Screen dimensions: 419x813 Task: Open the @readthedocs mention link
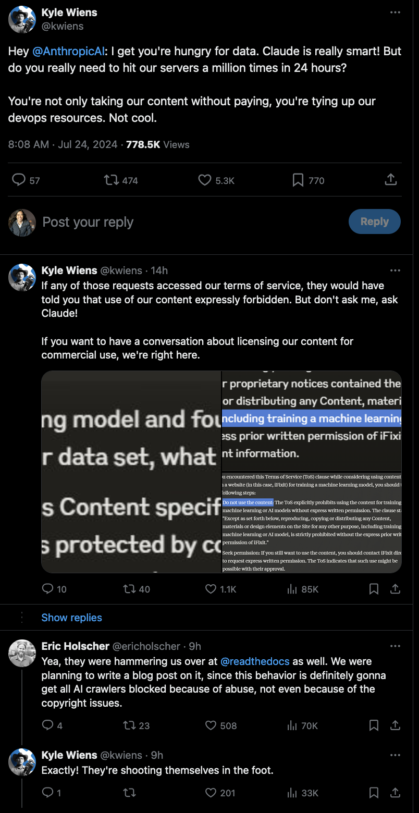click(255, 661)
